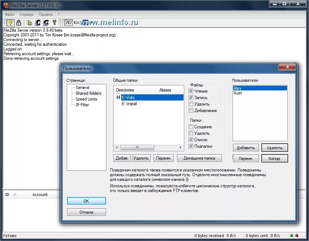Screen dimensions: 309x241
Task: Click the FileZilla logo in the title bar
Action: click(6, 5)
